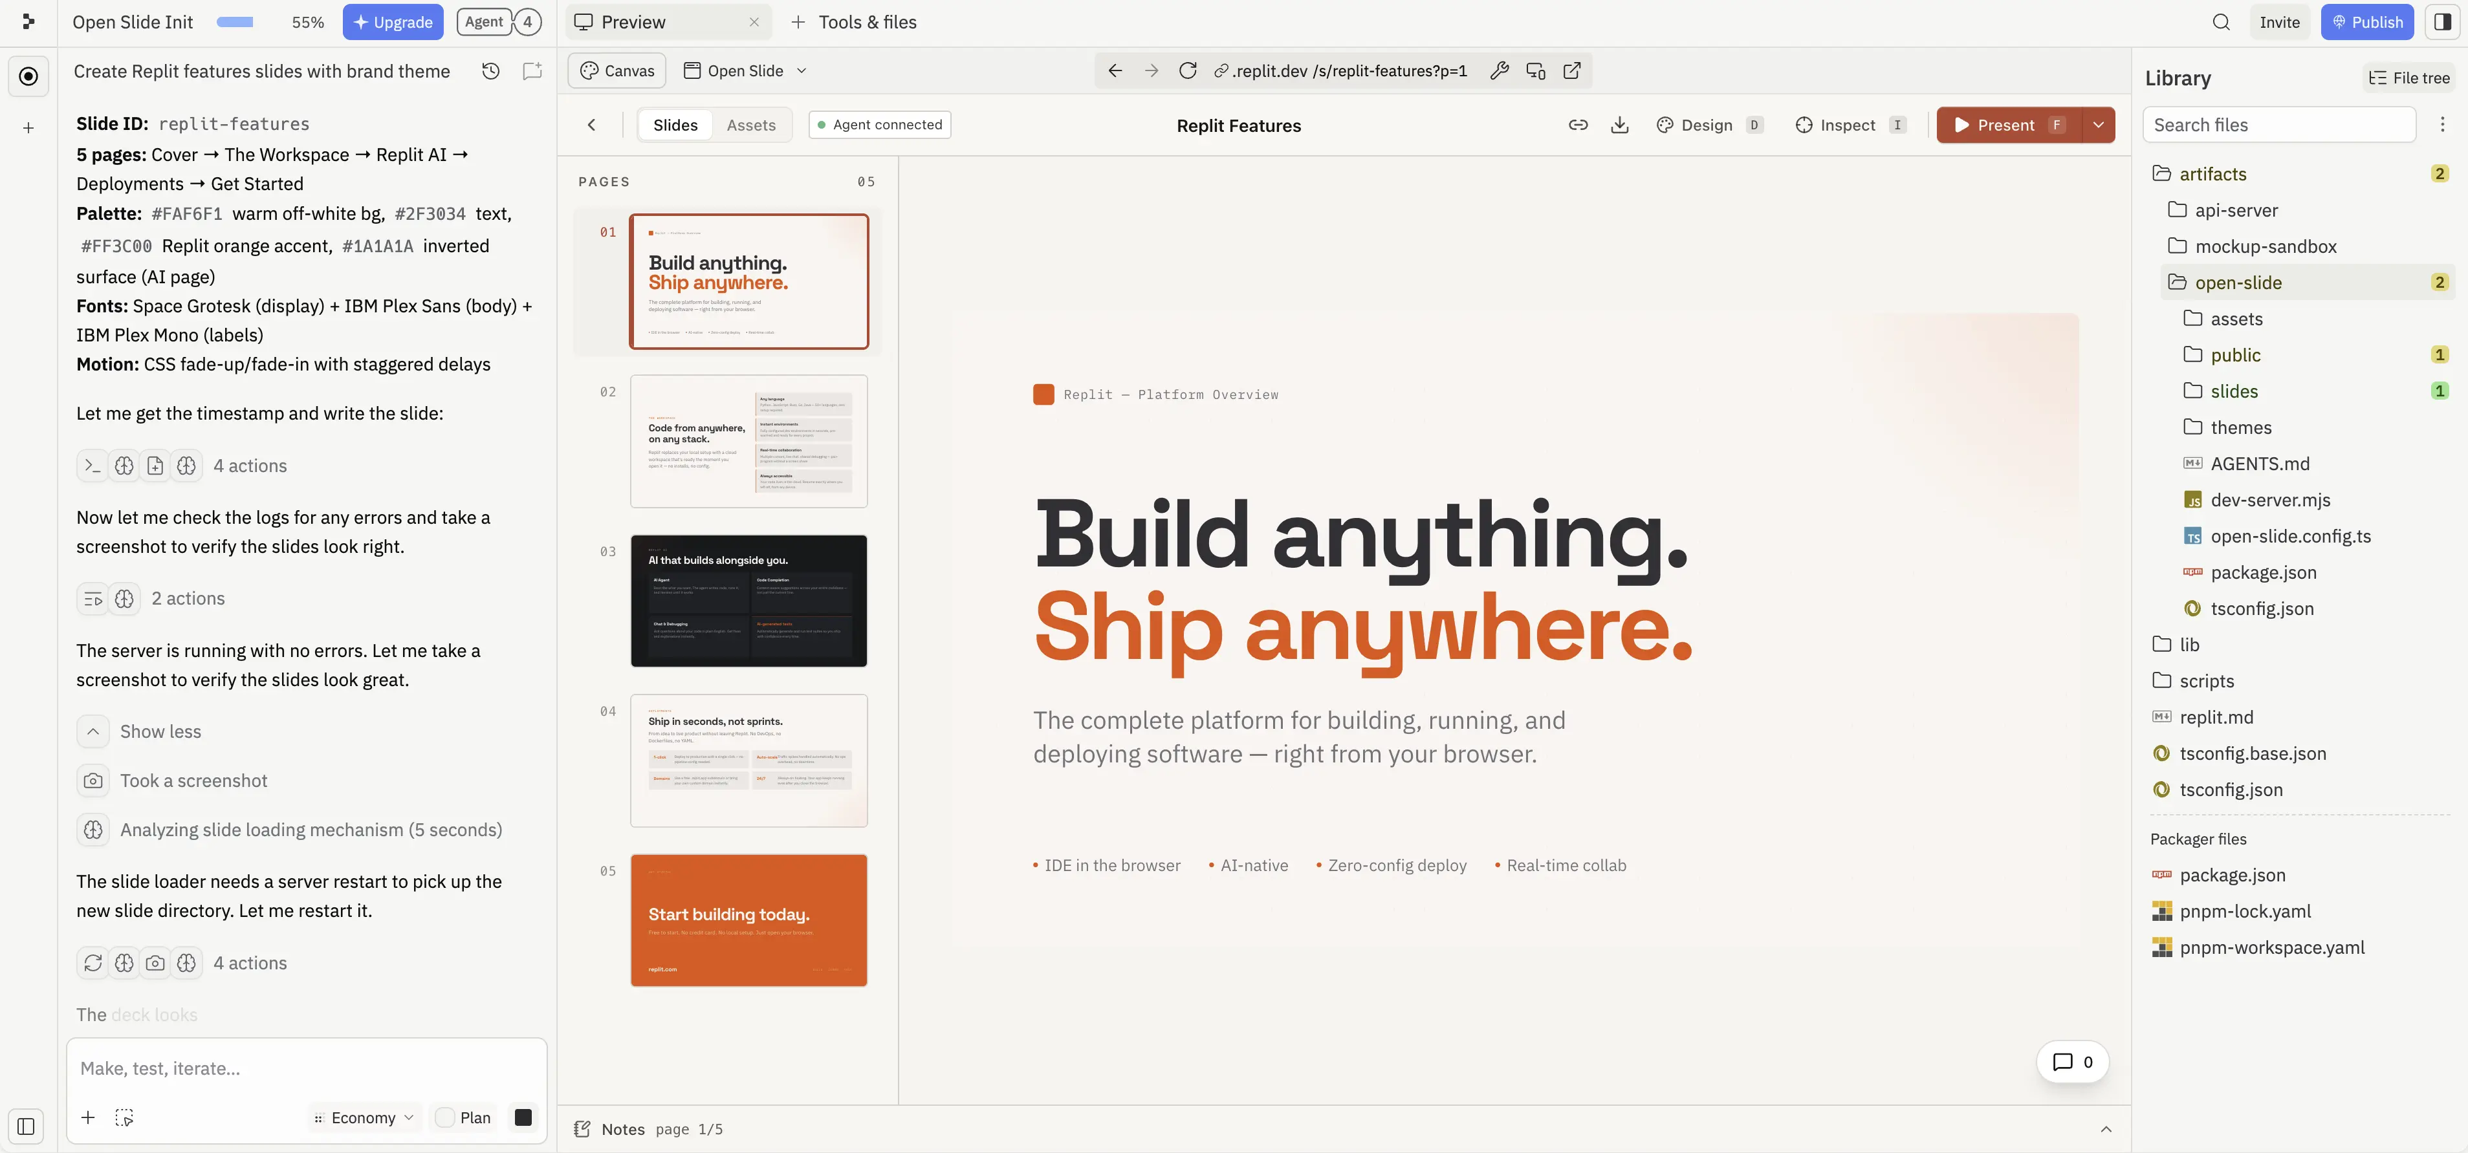The width and height of the screenshot is (2468, 1153).
Task: Click the Notes edit icon
Action: click(x=582, y=1129)
